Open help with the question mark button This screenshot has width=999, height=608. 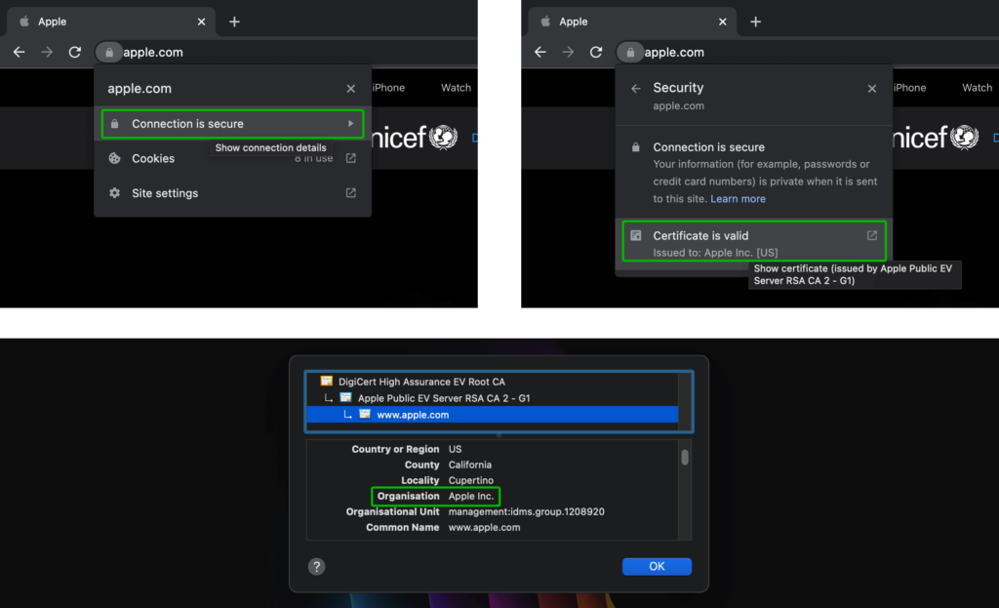click(x=317, y=567)
